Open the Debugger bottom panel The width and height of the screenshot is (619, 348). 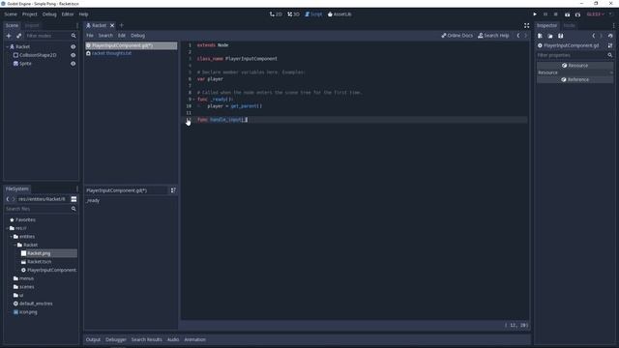[116, 339]
